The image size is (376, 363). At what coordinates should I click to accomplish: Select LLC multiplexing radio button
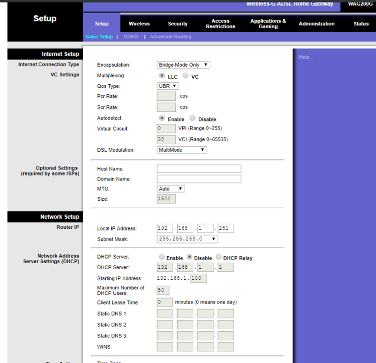pyautogui.click(x=162, y=76)
